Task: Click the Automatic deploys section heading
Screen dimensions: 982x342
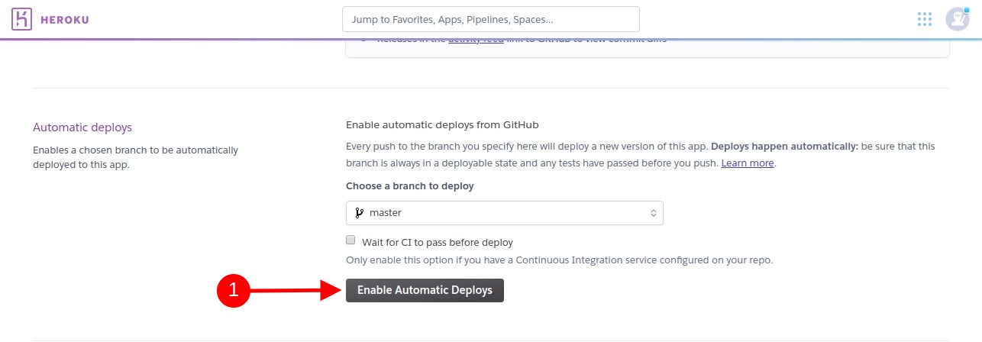Action: (82, 127)
